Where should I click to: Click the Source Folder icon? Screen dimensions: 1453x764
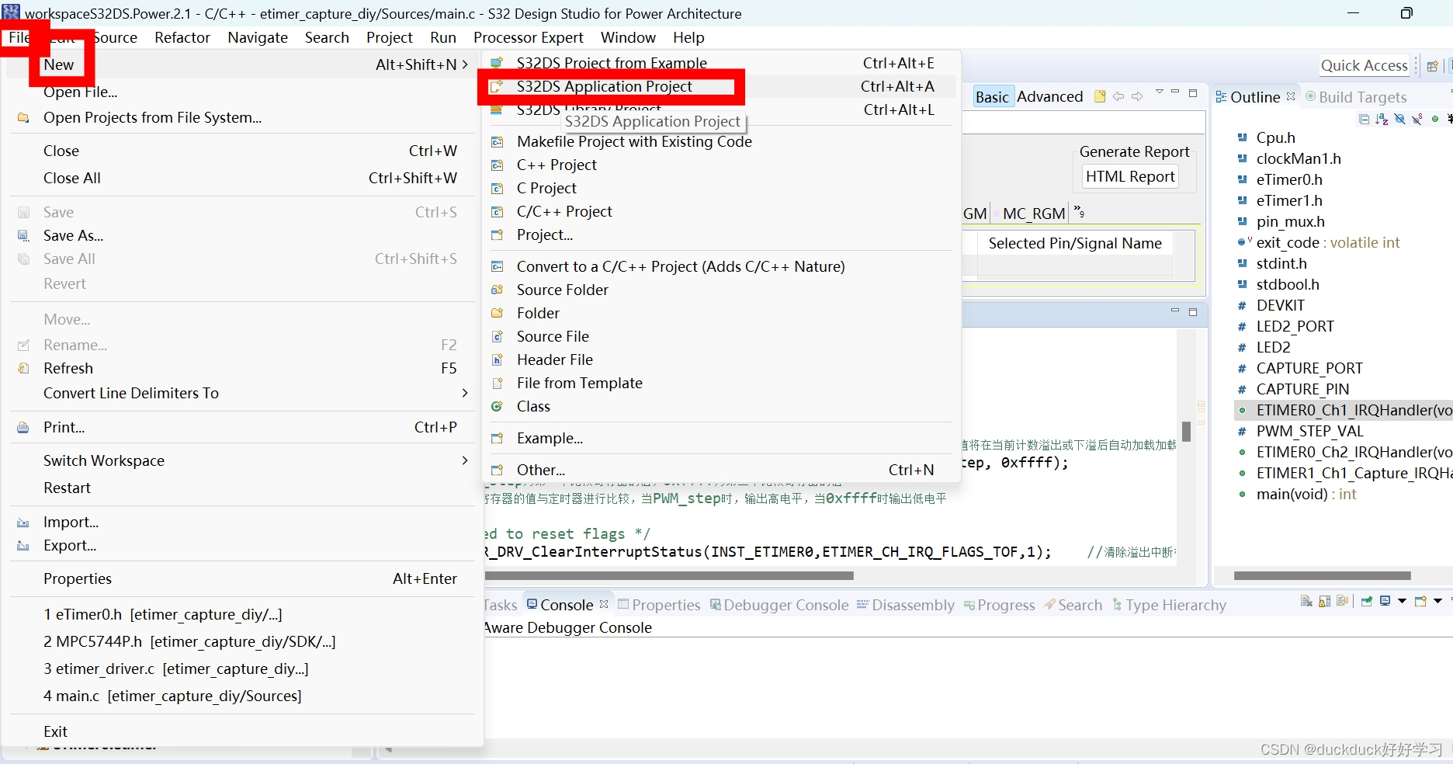[x=498, y=290]
